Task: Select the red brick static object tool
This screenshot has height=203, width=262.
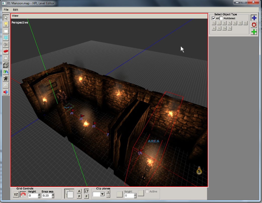Action: pos(6,52)
